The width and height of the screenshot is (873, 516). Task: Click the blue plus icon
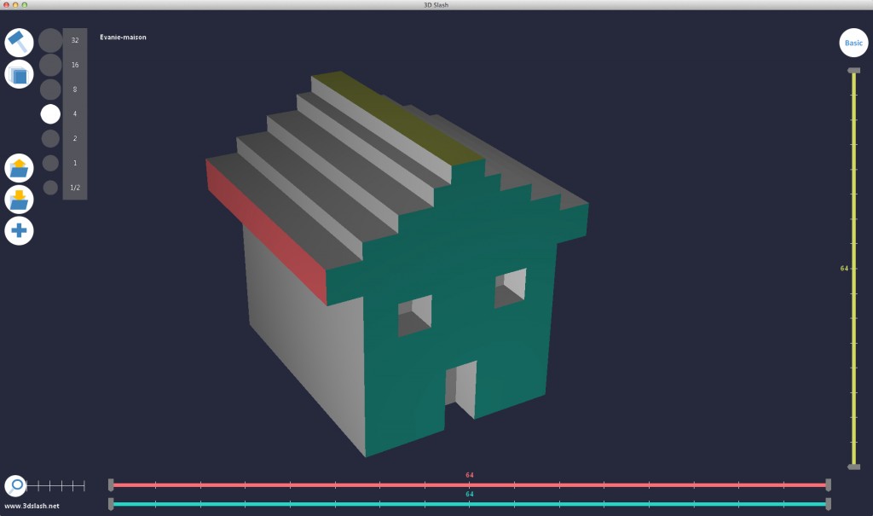point(19,230)
